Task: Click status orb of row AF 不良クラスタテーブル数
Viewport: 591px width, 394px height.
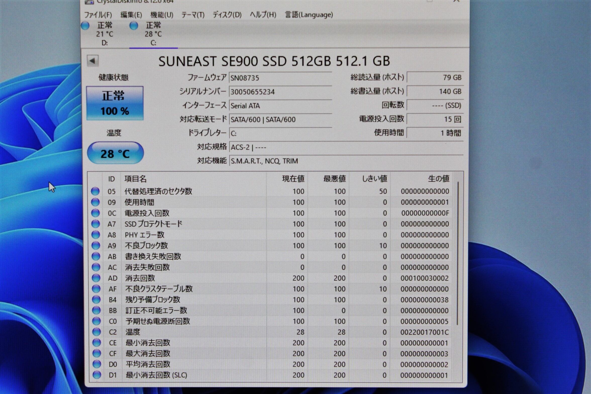Action: tap(96, 289)
